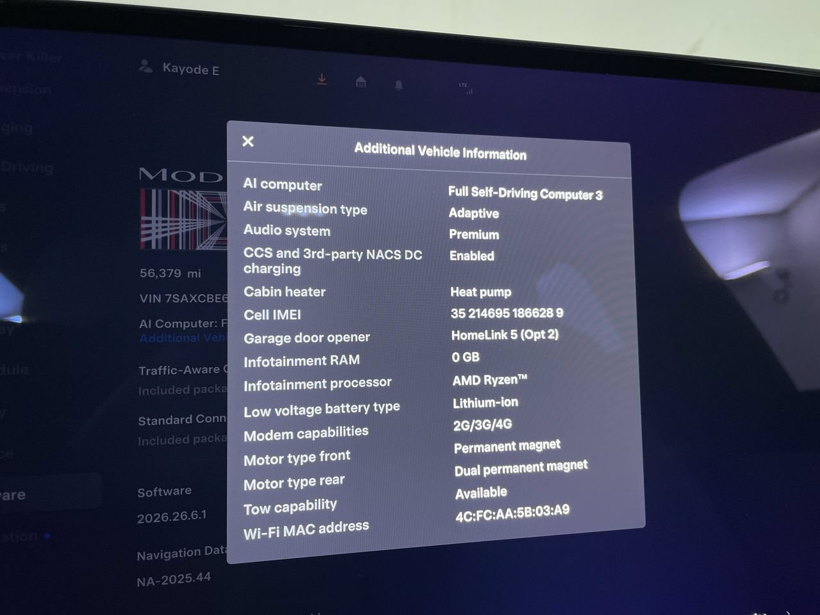
Task: Select the 'Air suspension type' label
Action: click(305, 208)
